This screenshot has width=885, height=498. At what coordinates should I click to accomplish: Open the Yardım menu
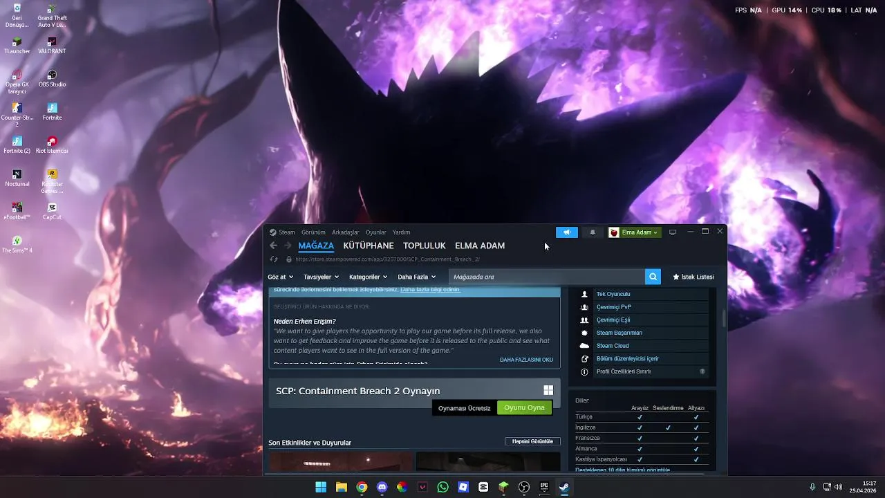pyautogui.click(x=401, y=232)
